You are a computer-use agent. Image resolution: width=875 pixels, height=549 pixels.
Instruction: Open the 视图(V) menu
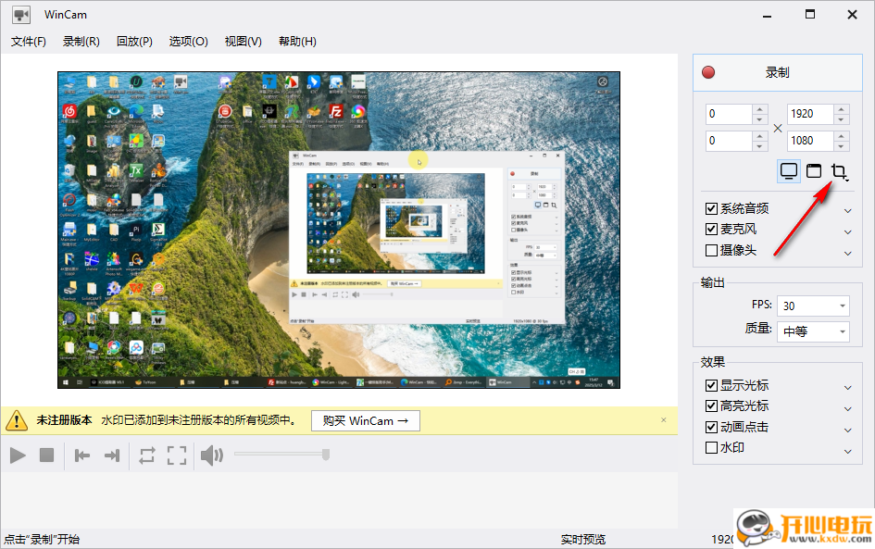pos(243,41)
